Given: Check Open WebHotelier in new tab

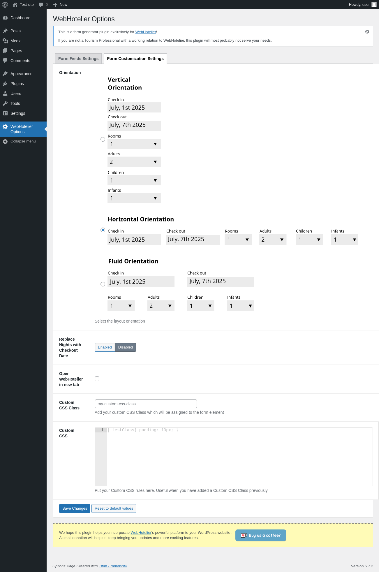Looking at the screenshot, I should pos(97,379).
